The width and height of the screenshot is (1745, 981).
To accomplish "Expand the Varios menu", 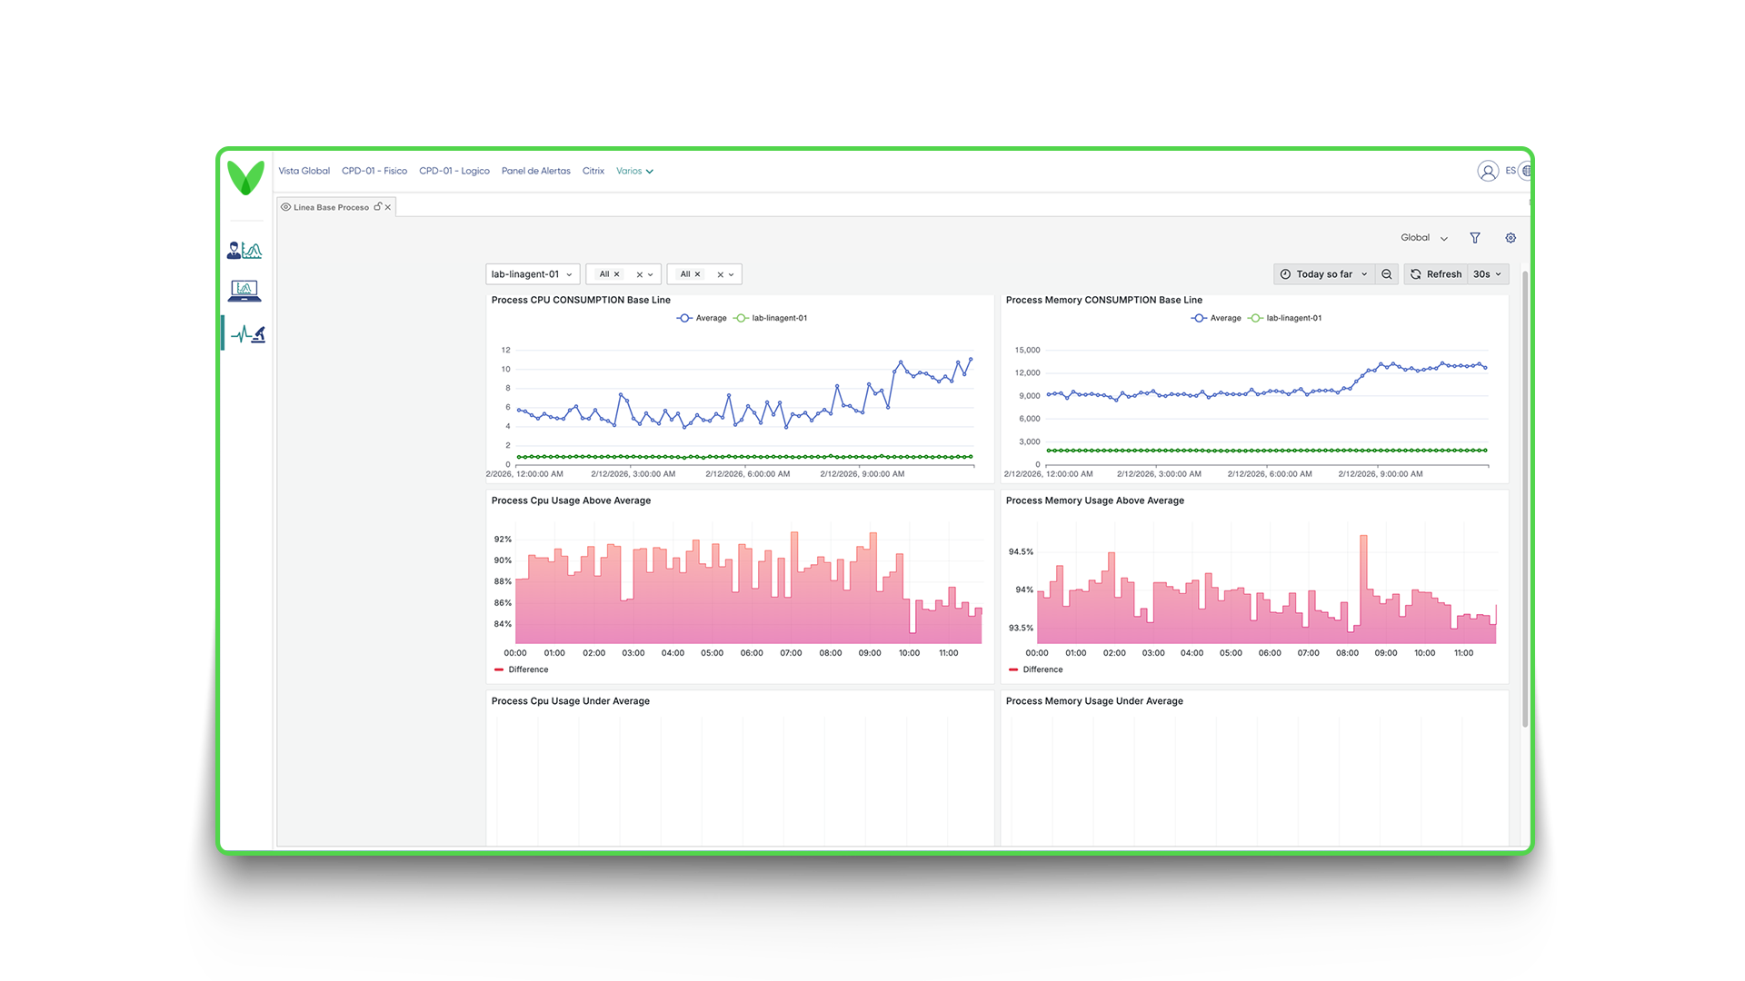I will coord(634,171).
